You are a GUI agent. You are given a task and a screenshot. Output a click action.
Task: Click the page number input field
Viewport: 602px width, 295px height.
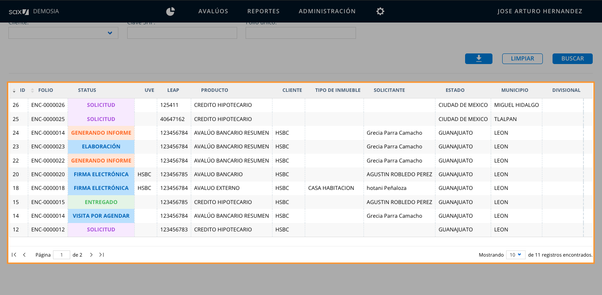click(x=61, y=255)
